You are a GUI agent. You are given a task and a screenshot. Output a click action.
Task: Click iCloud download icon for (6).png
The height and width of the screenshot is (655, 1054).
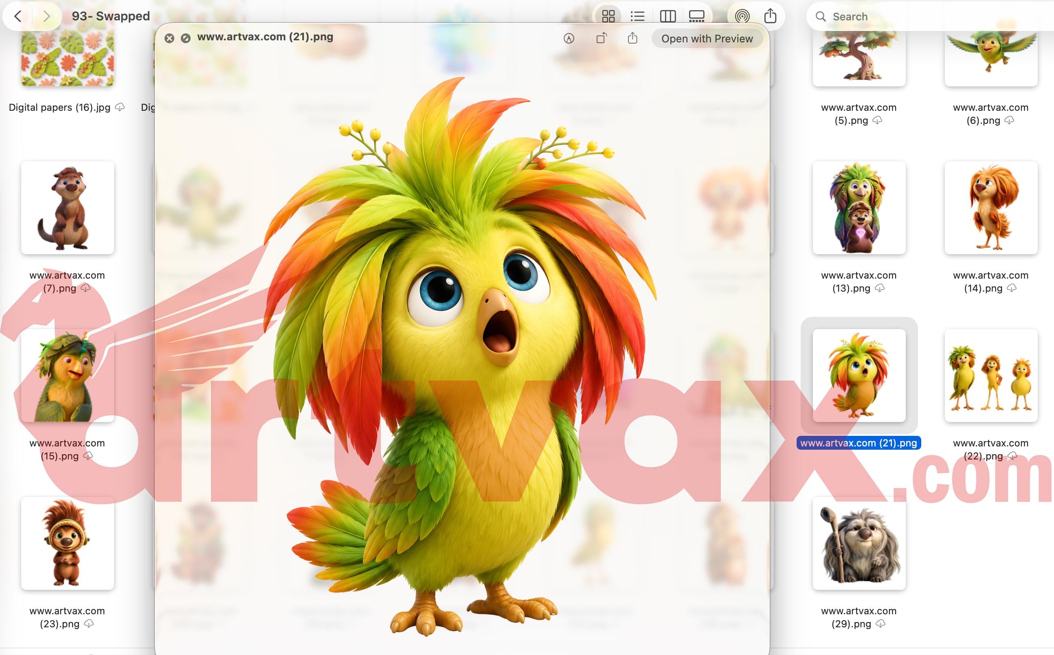pyautogui.click(x=1009, y=120)
